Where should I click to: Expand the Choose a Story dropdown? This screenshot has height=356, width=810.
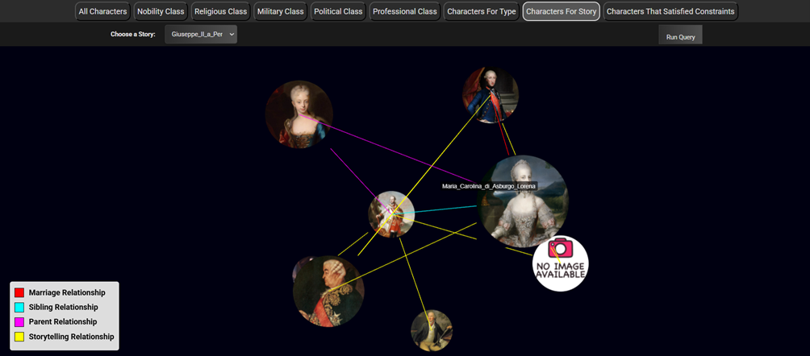201,34
